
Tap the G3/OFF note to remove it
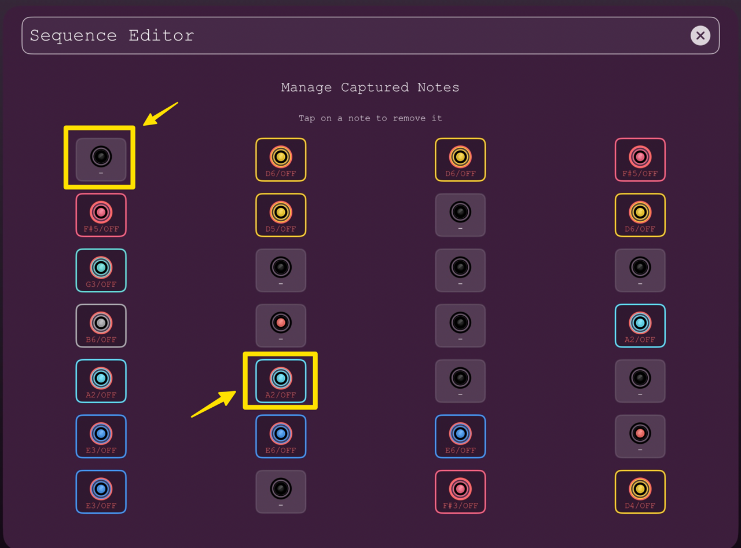point(101,271)
